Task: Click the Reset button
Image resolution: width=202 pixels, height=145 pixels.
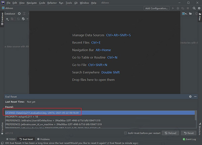Action: point(189,133)
